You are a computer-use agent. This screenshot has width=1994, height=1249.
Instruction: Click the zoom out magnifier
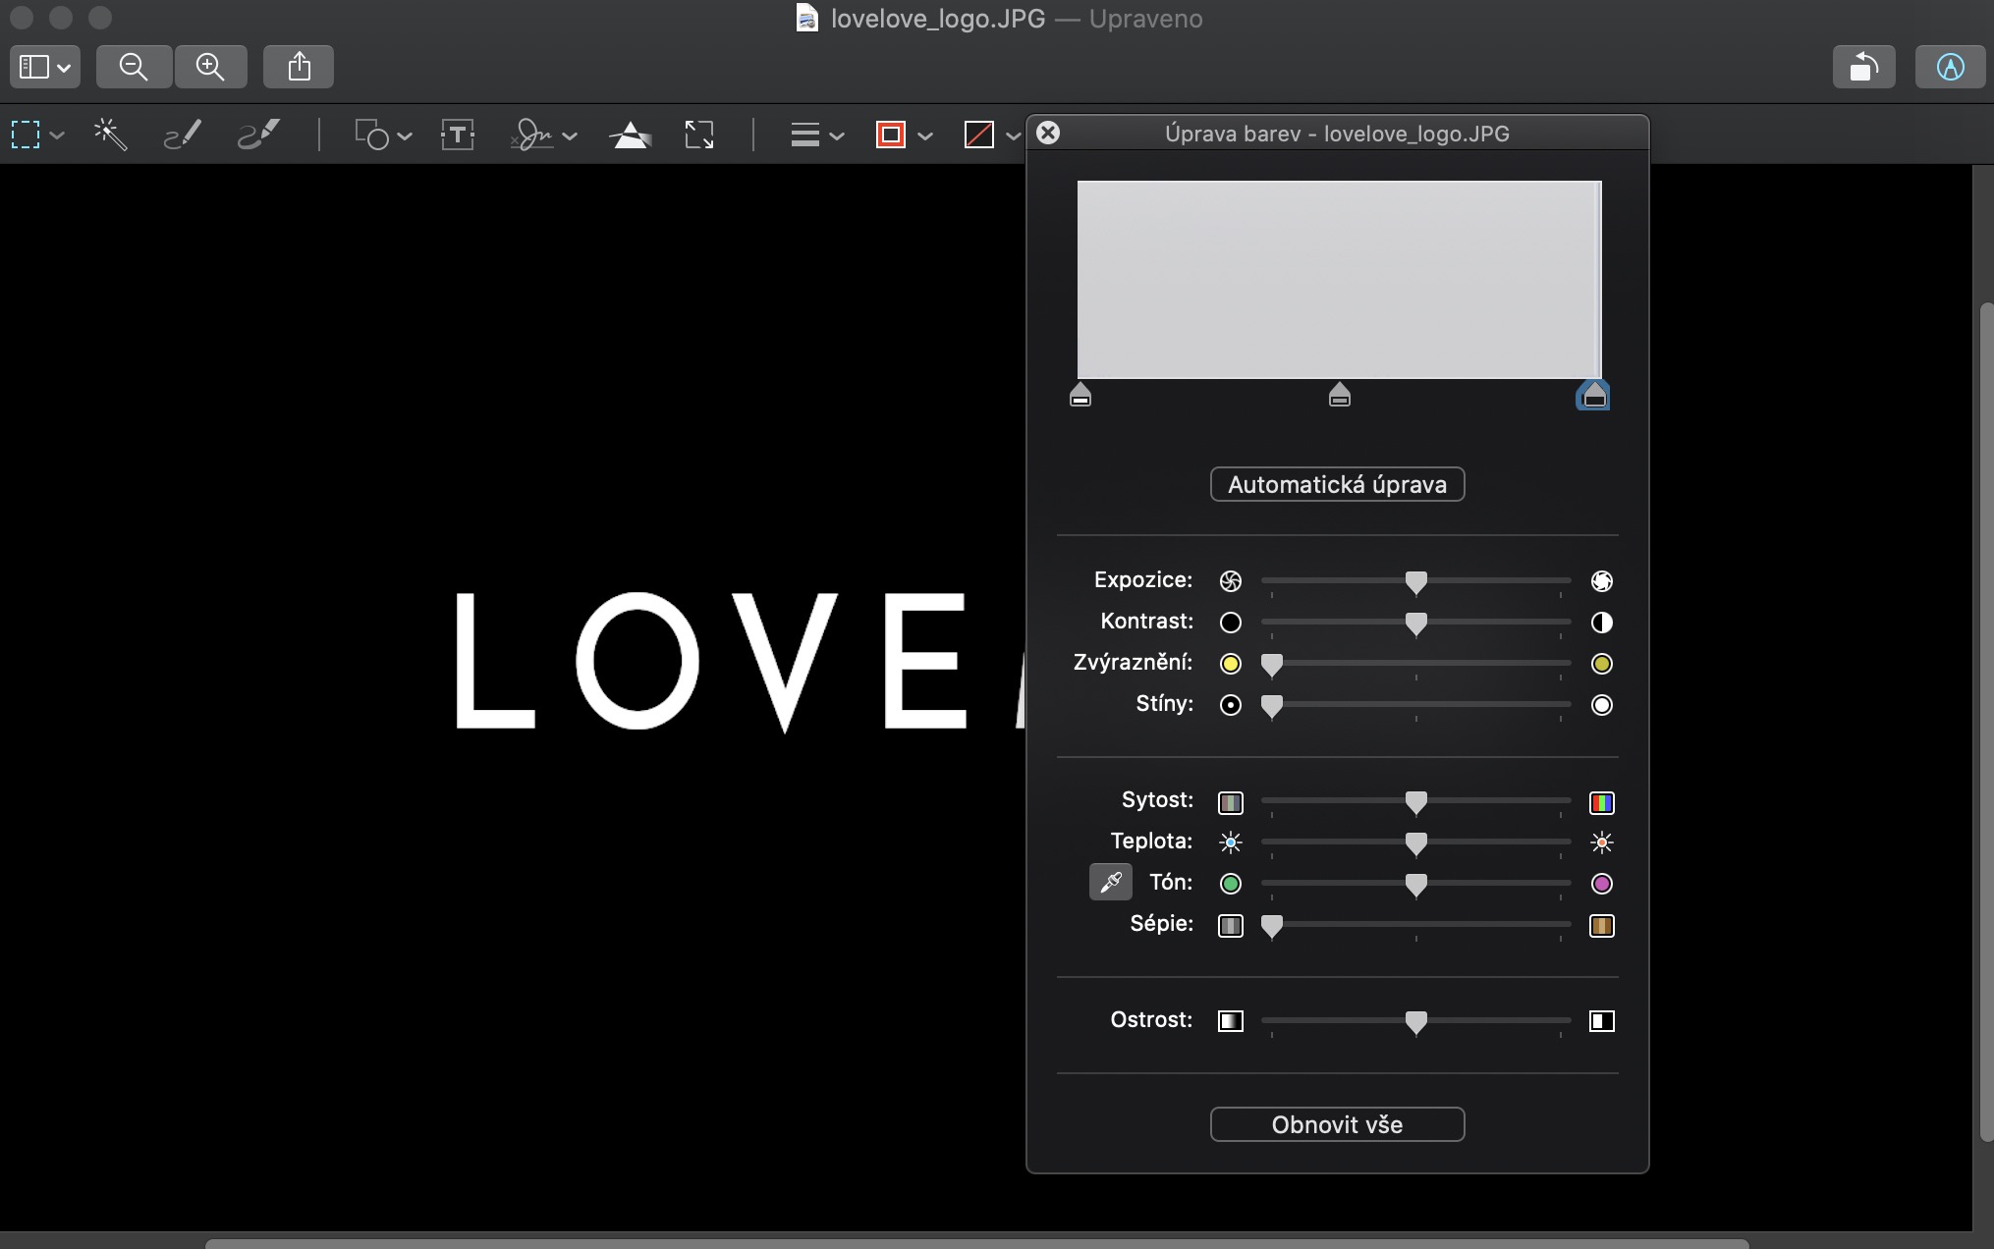tap(134, 67)
